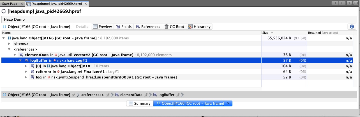Close the Object[]#166 bottom tab
This screenshot has width=360, height=117.
point(228,104)
